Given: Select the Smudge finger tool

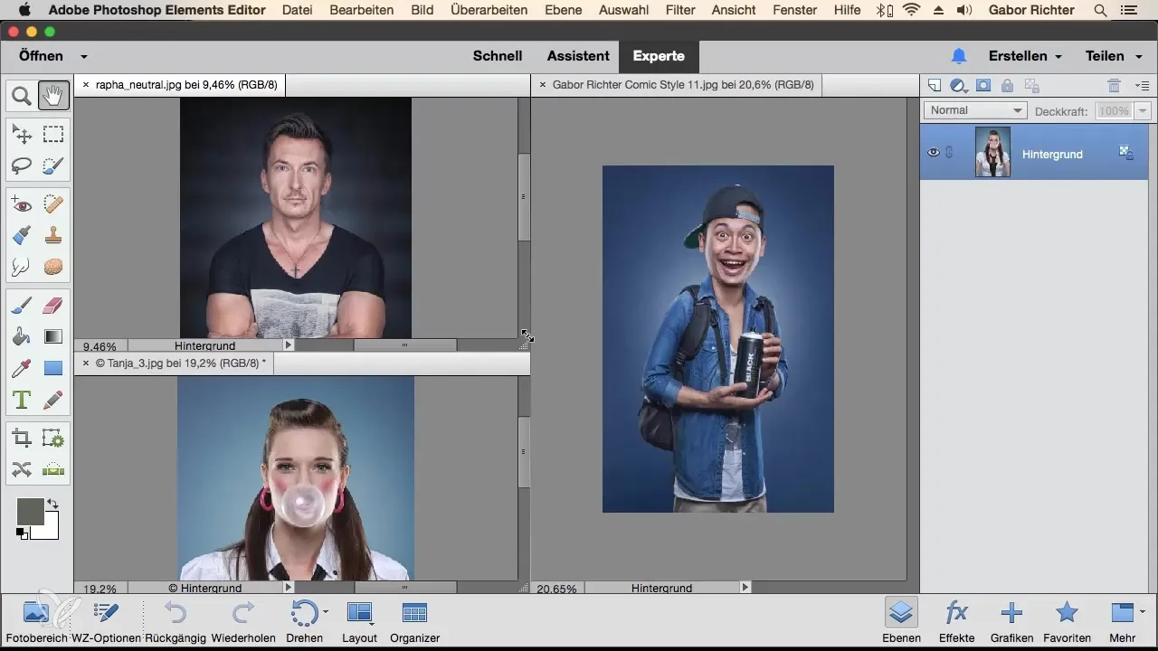Looking at the screenshot, I should tap(22, 267).
